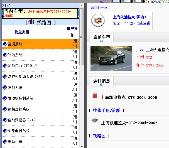Select the 车身电器系统 row text
169x148 pixels.
click(x=19, y=131)
